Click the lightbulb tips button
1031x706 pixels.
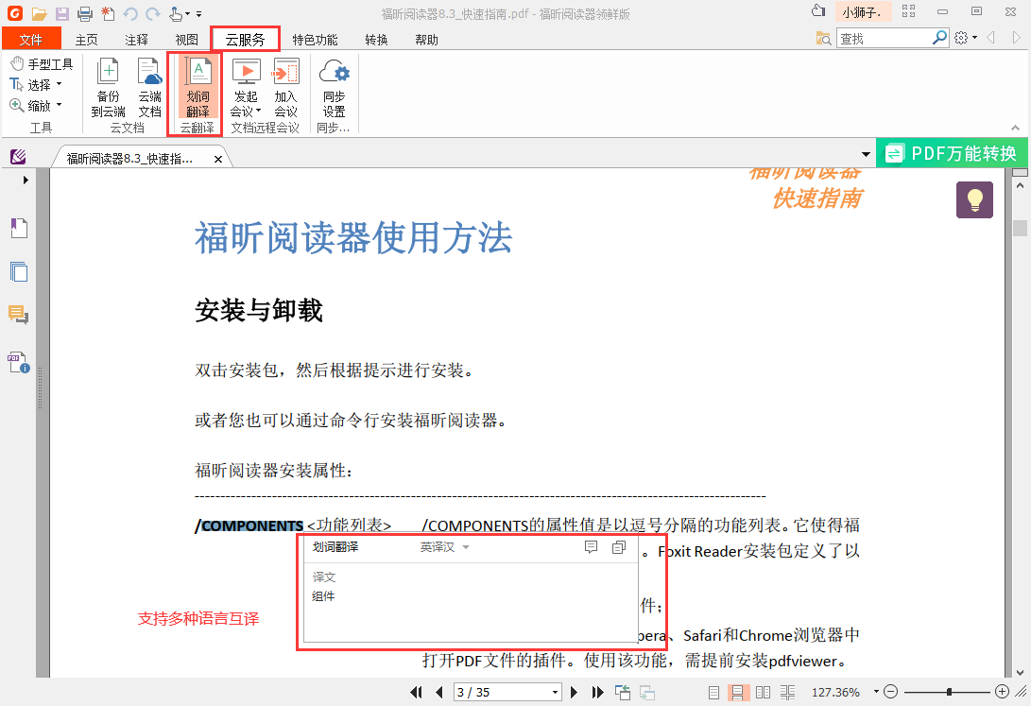(974, 199)
